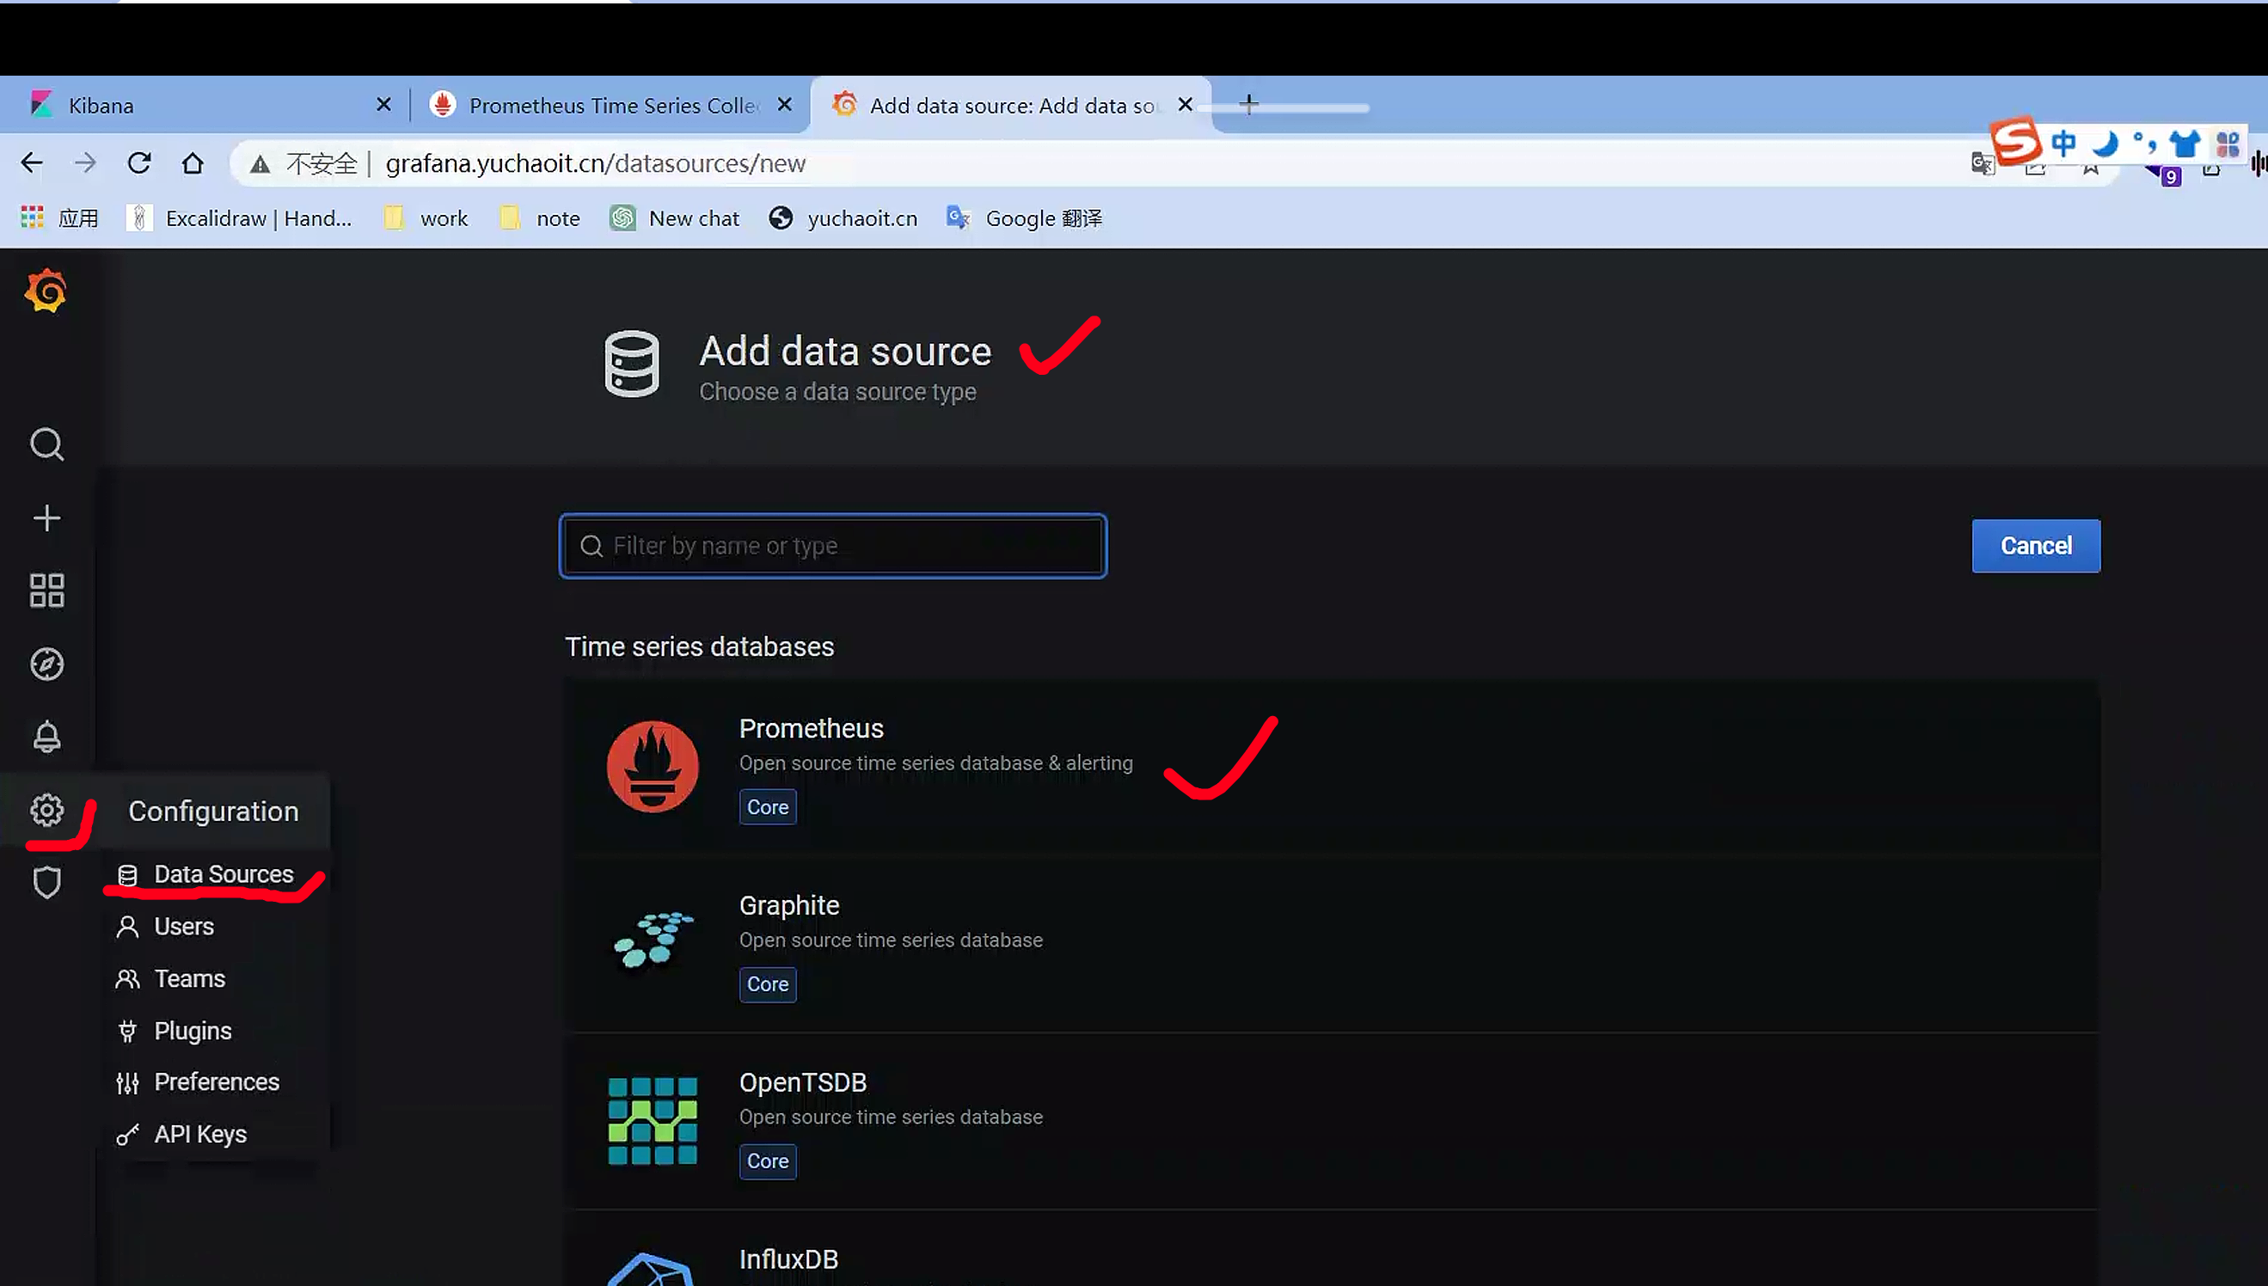Open Teams from Configuration menu

tap(189, 978)
